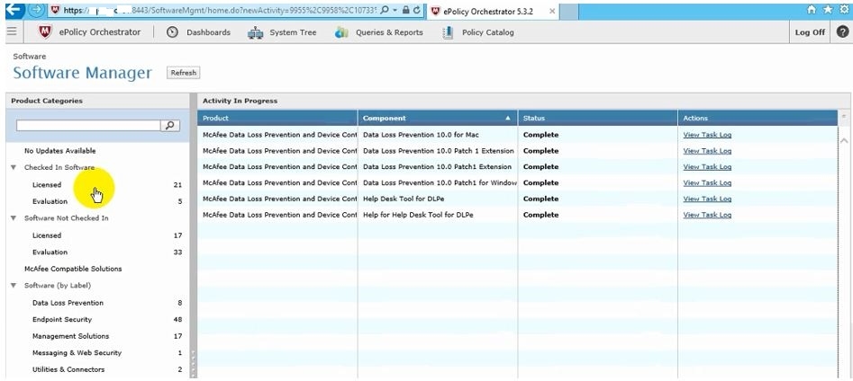Select McAfee Compatible Solutions item
The image size is (853, 381).
tap(73, 269)
